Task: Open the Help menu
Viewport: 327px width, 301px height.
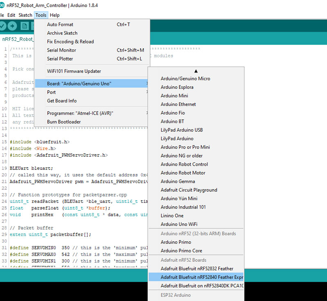Action: [55, 15]
